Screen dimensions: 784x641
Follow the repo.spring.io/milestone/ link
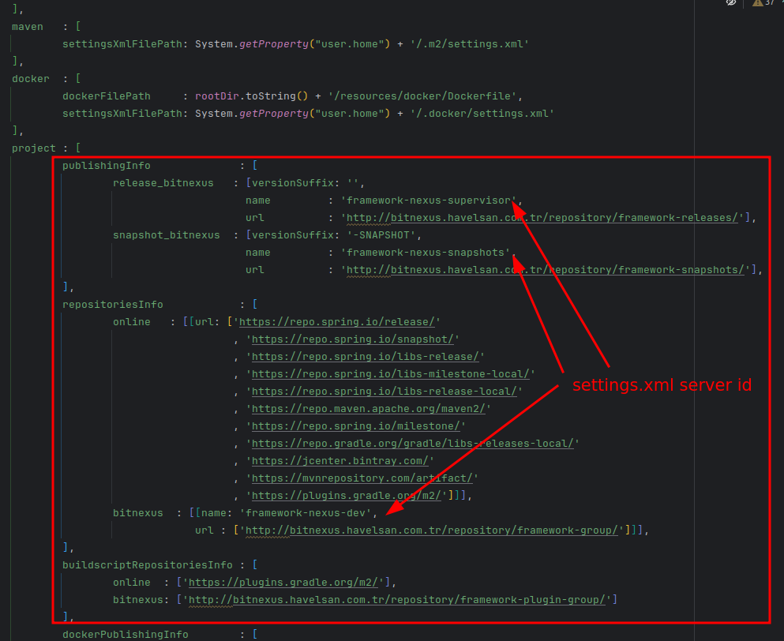click(356, 426)
